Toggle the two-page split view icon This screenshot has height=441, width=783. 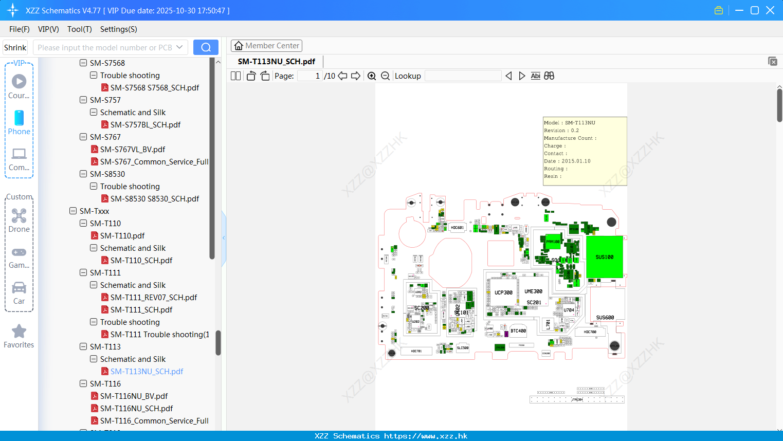tap(235, 76)
